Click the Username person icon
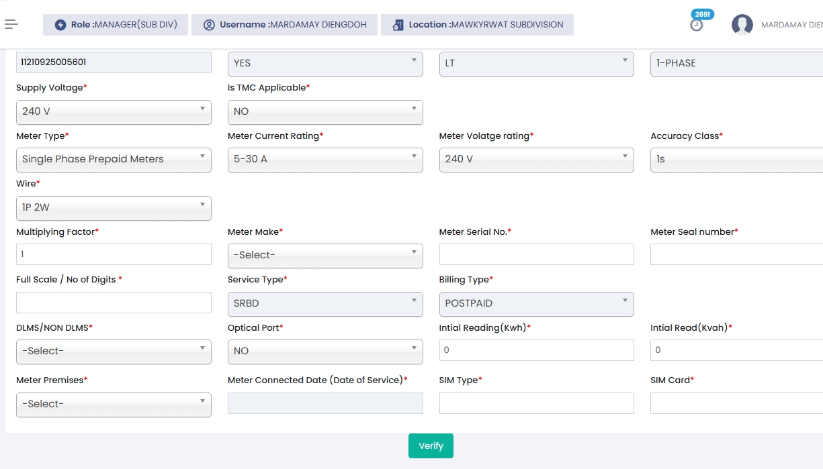This screenshot has width=823, height=469. coord(209,25)
